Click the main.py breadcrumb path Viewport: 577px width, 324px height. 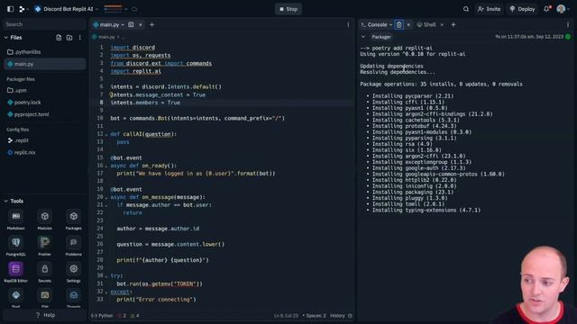click(x=106, y=37)
